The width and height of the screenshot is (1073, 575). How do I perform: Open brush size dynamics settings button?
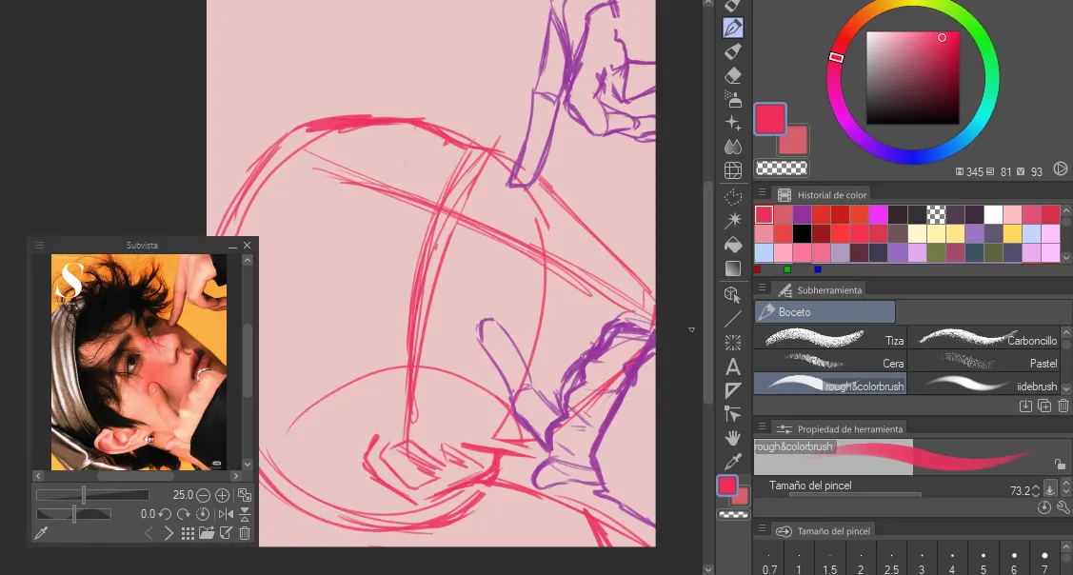1050,490
